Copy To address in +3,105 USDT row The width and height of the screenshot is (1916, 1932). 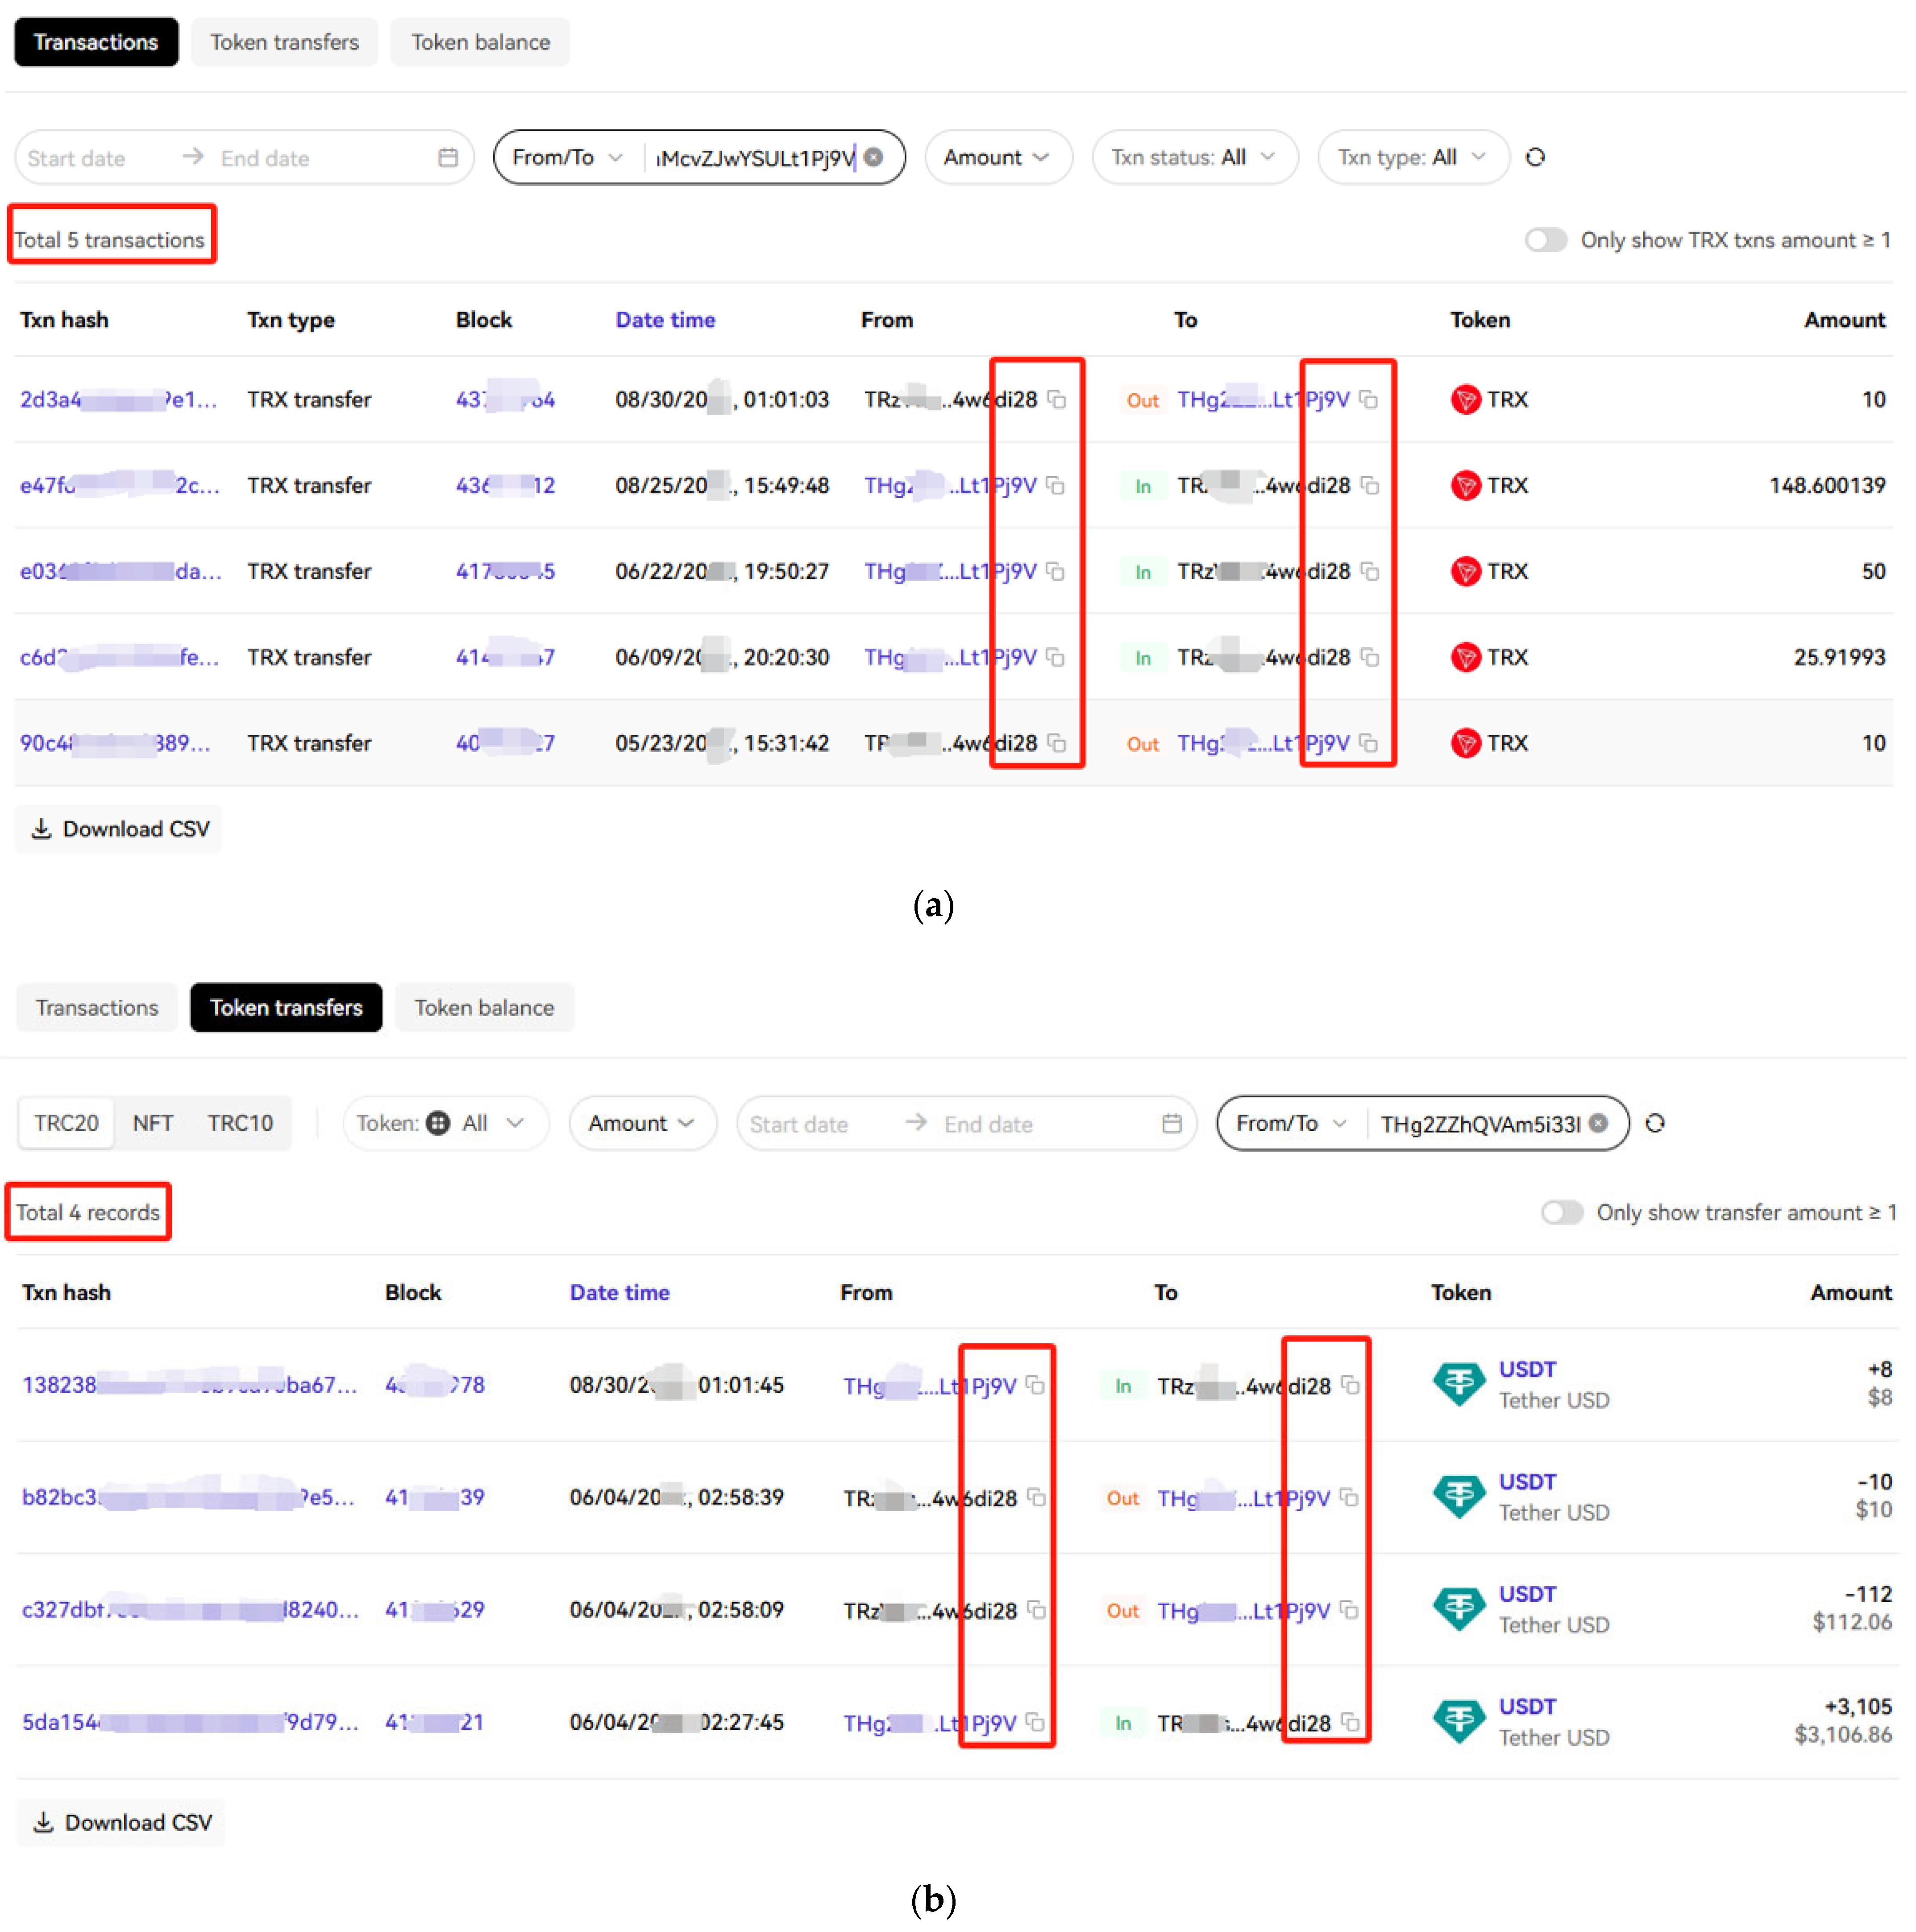coord(1351,1723)
